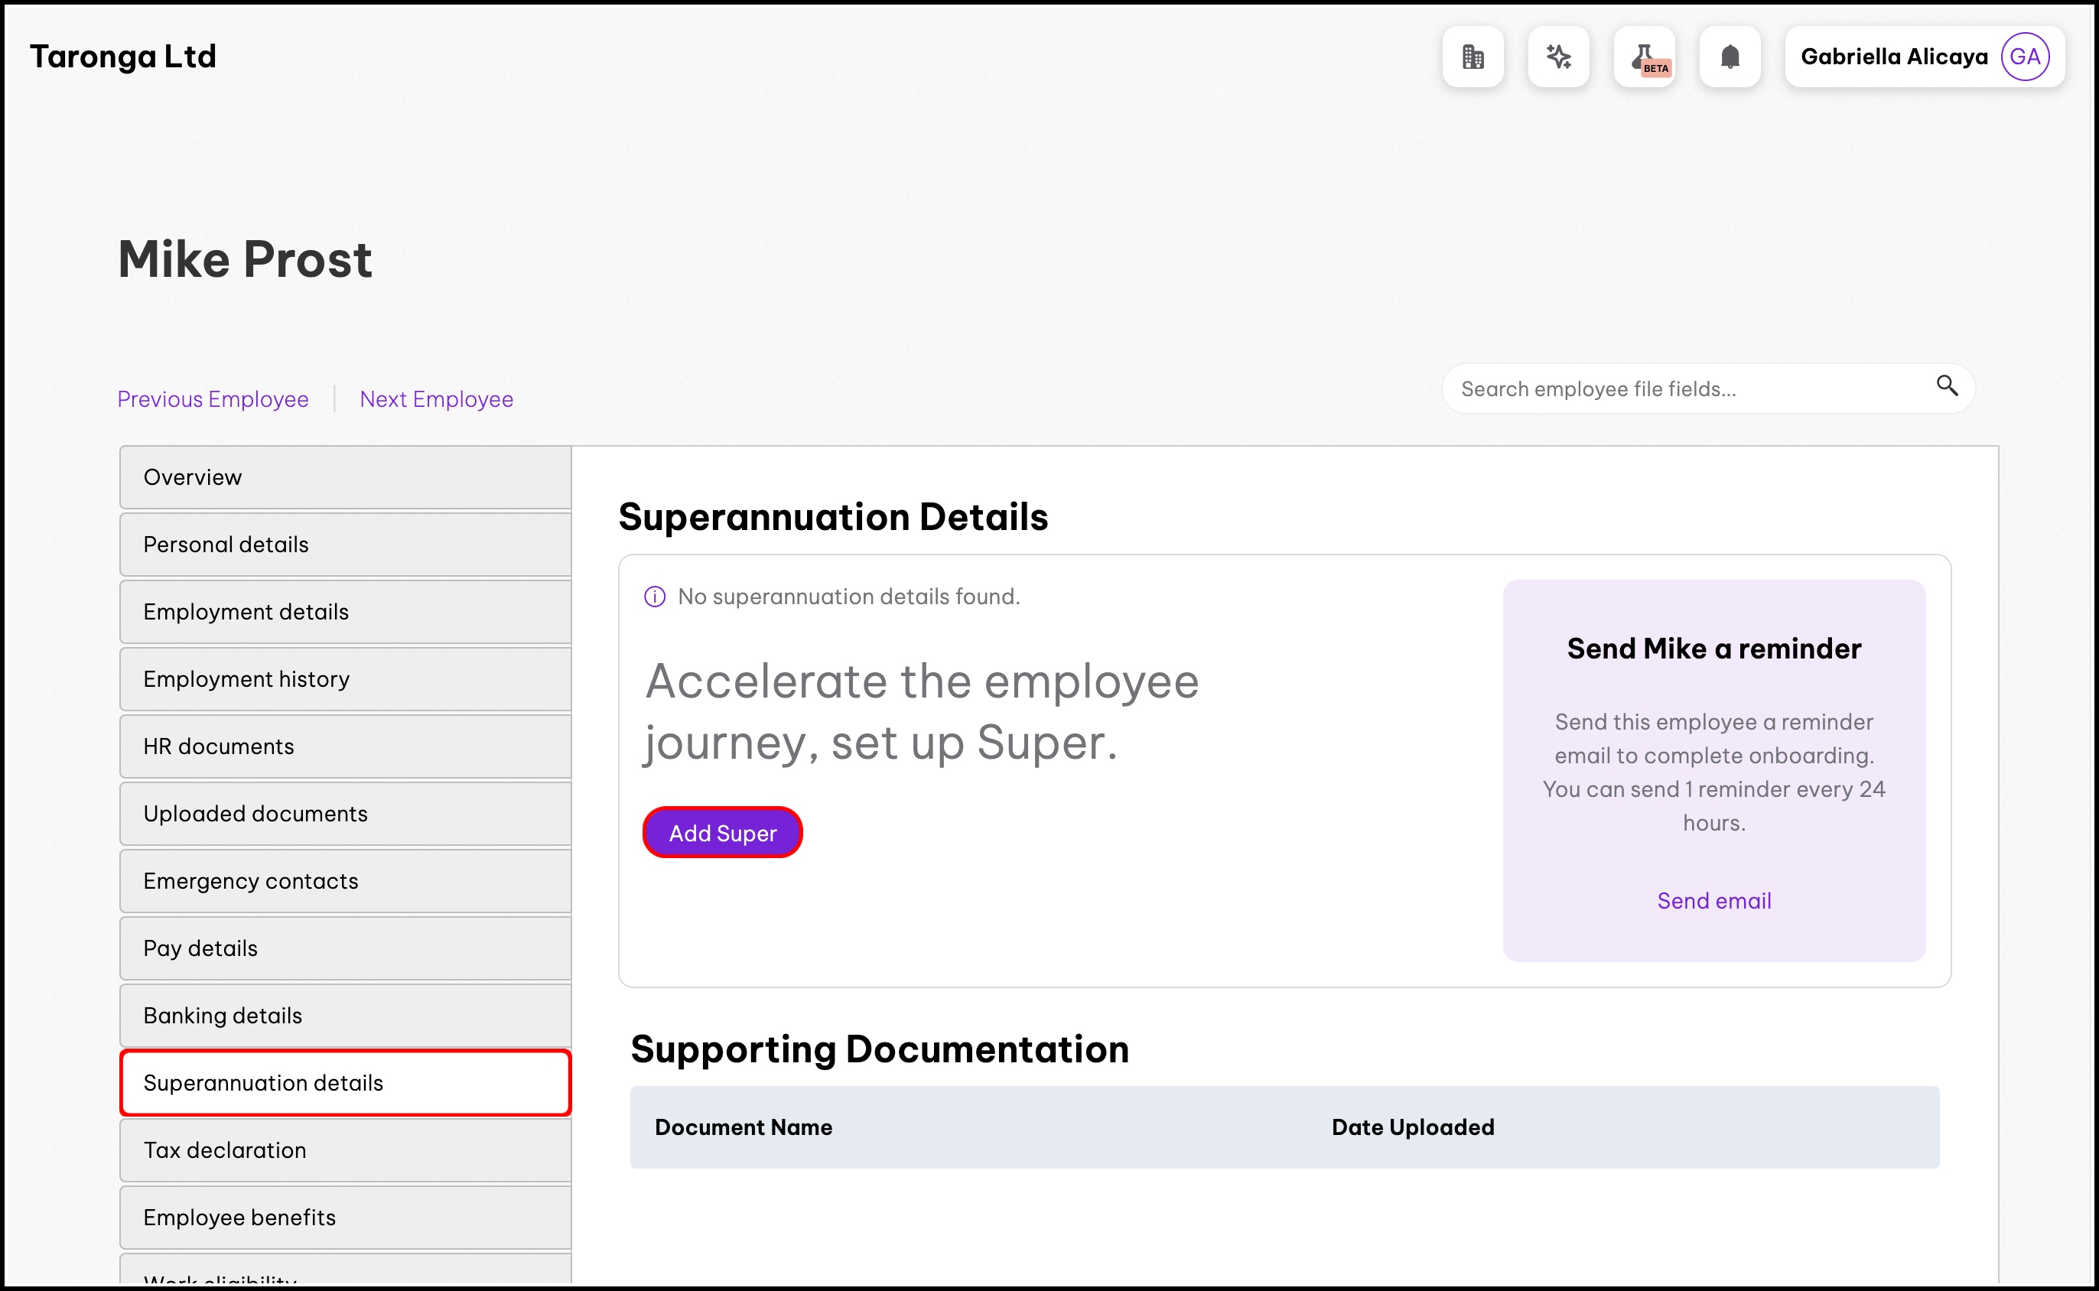This screenshot has height=1291, width=2099.
Task: Switch to the Personal details tab
Action: click(x=345, y=545)
